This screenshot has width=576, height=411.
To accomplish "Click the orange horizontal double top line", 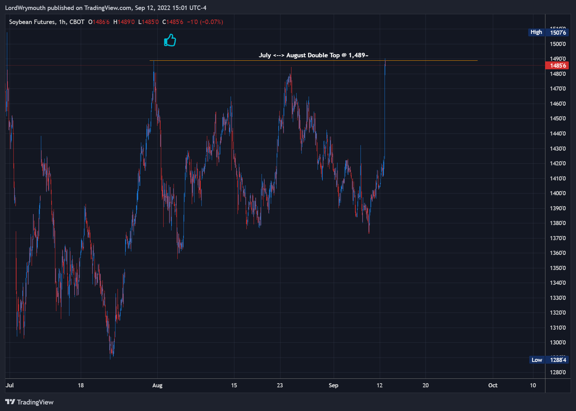I will click(313, 61).
